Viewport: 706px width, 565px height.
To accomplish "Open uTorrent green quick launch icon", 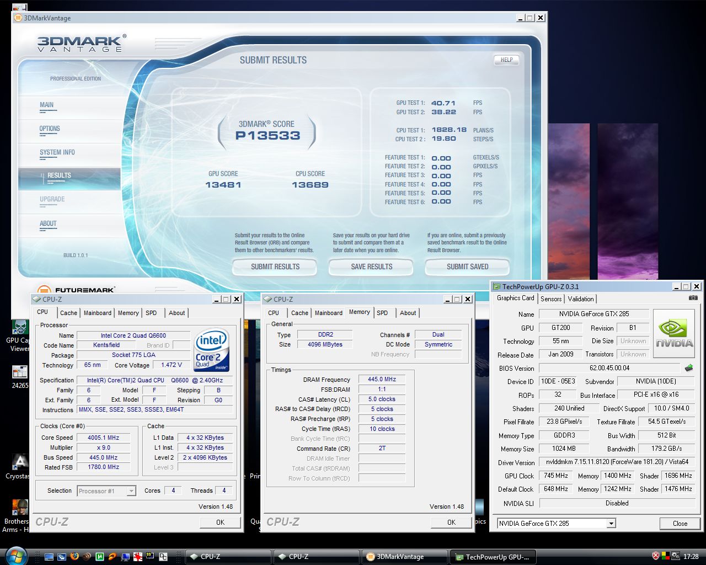I will tap(100, 557).
